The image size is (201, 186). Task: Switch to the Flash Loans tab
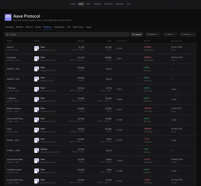78,27
